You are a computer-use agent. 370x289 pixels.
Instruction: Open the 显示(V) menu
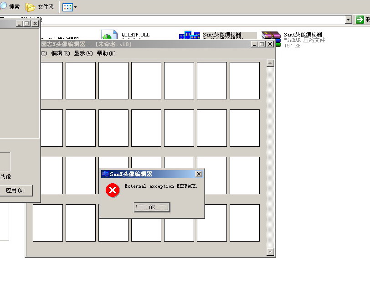click(x=83, y=53)
